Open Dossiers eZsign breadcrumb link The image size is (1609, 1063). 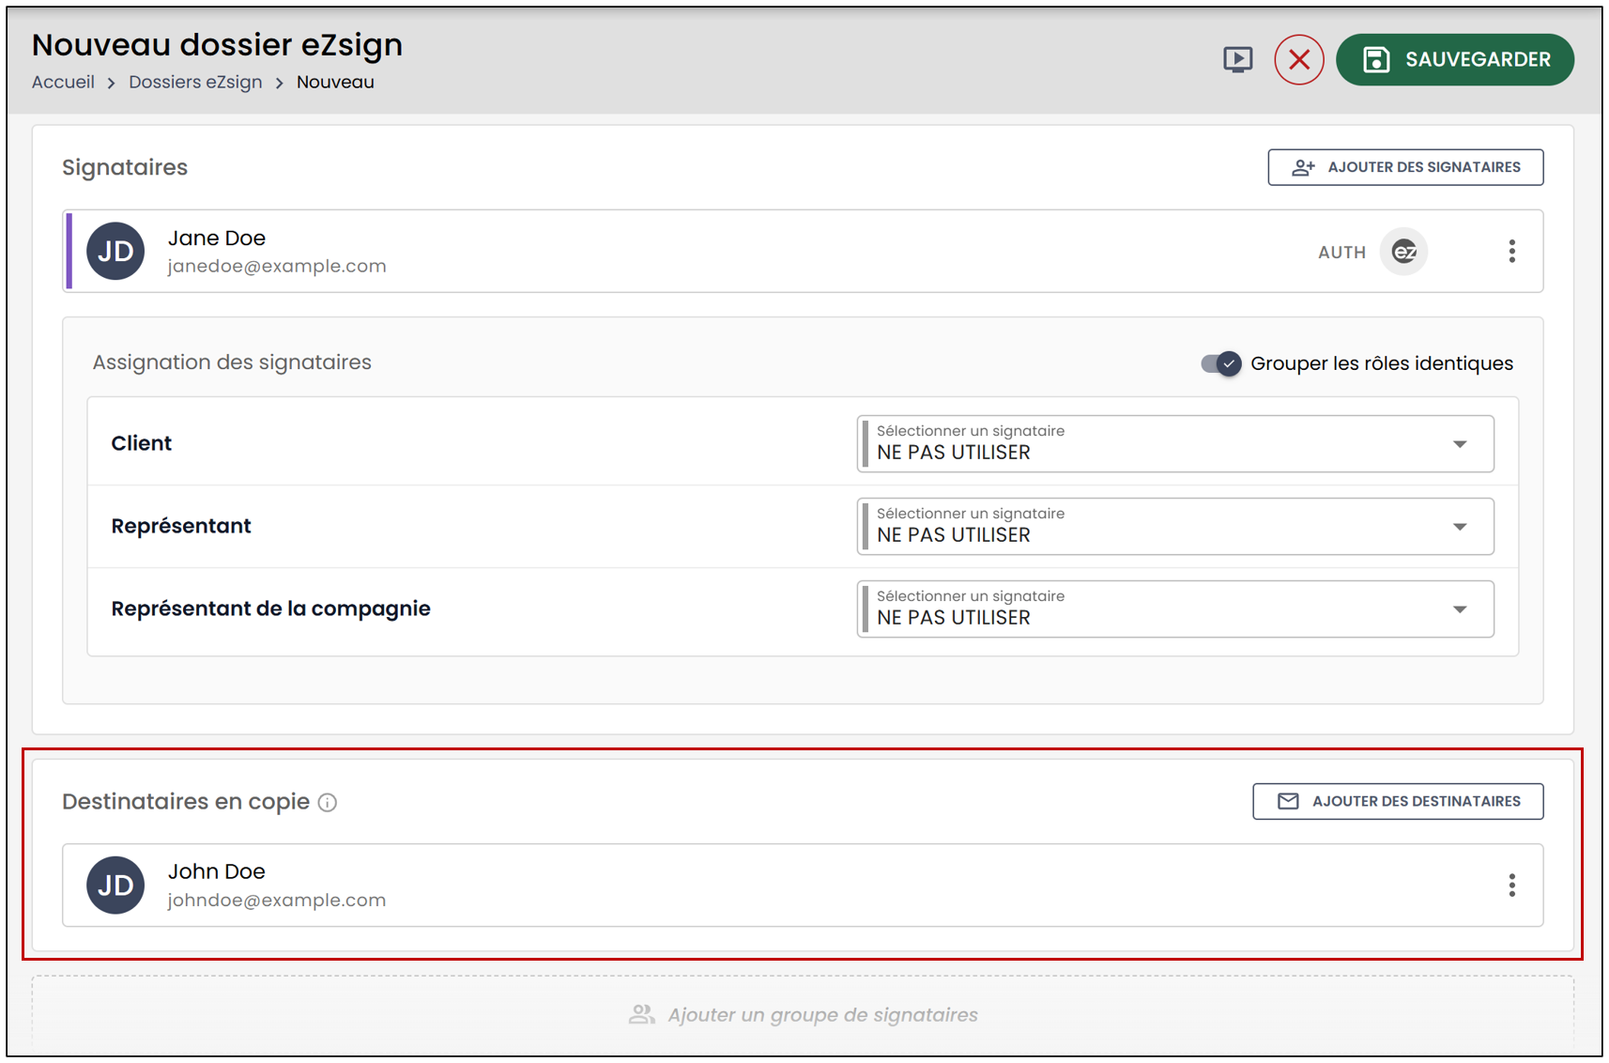coord(195,82)
